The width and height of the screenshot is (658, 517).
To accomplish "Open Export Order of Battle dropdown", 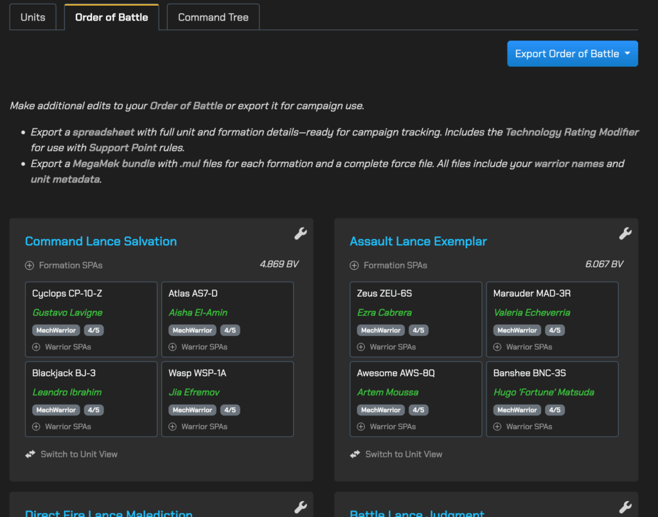I will 572,54.
